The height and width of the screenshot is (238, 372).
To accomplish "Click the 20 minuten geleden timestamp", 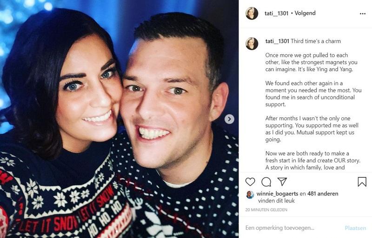I will click(266, 210).
